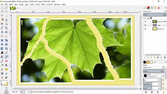167x94 pixels.
Task: Toggle visibility of the 'Layer' layer
Action: click(145, 25)
